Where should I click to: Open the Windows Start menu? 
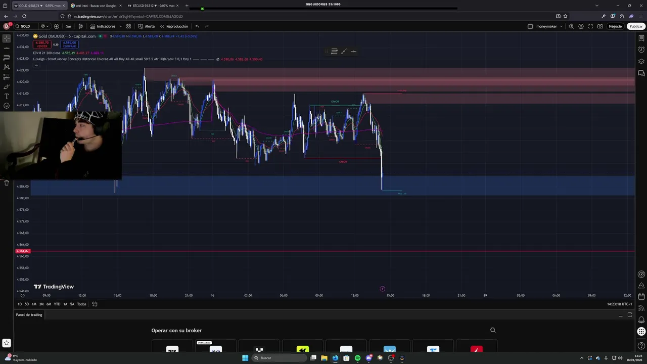245,358
